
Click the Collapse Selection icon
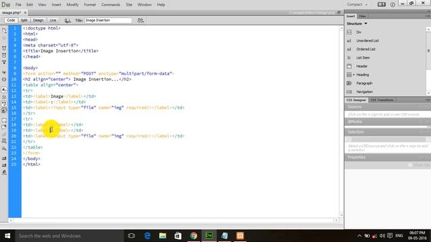coord(4,55)
